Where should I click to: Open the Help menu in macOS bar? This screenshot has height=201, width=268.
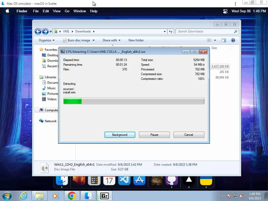(94, 11)
